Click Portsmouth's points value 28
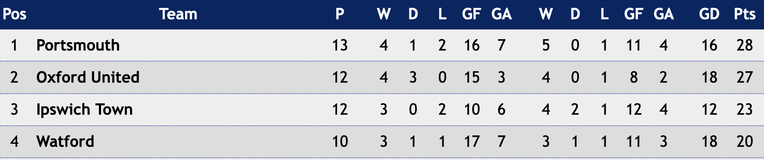Viewport: 764px width, 160px height. pyautogui.click(x=745, y=45)
